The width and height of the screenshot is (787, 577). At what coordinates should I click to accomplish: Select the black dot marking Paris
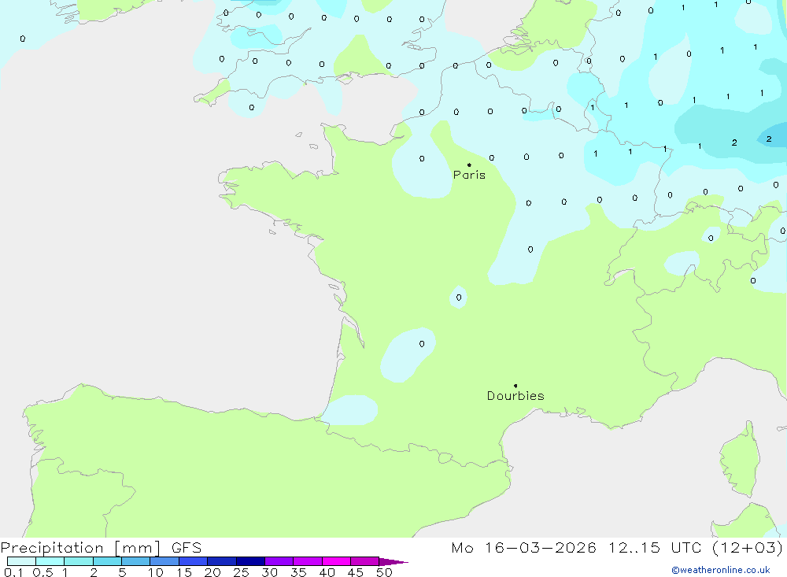(x=469, y=165)
